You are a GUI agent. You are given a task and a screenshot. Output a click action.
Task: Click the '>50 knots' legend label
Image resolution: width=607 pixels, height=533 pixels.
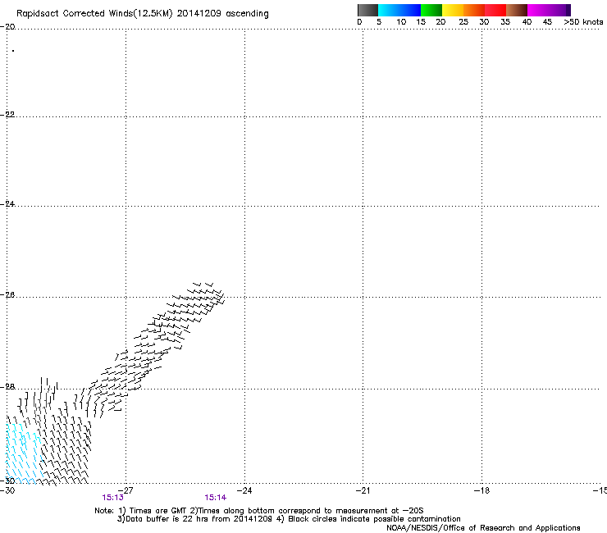tap(583, 22)
